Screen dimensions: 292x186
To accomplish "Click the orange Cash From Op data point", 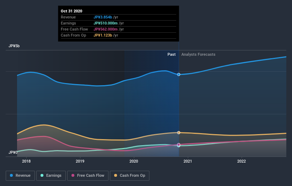I will (179, 132).
